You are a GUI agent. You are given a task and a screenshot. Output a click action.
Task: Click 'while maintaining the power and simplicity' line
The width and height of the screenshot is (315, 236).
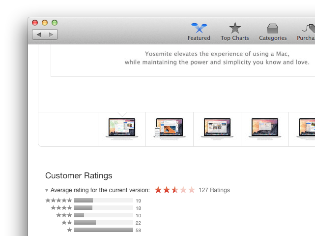pos(217,62)
